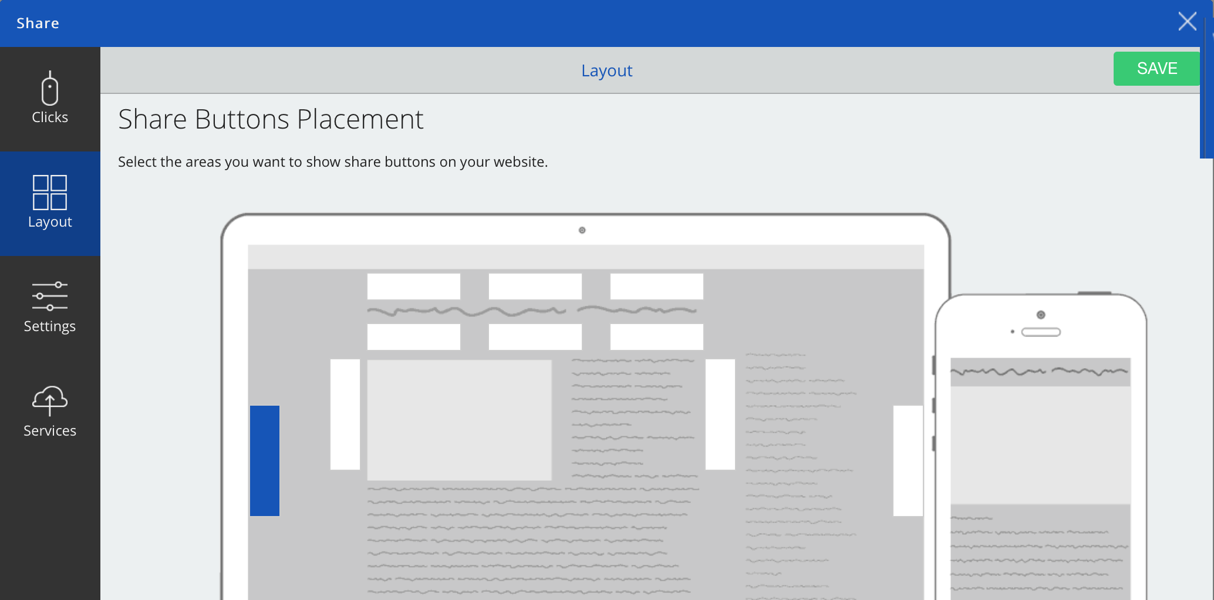Enable top-row middle placement box above headline

pos(535,286)
